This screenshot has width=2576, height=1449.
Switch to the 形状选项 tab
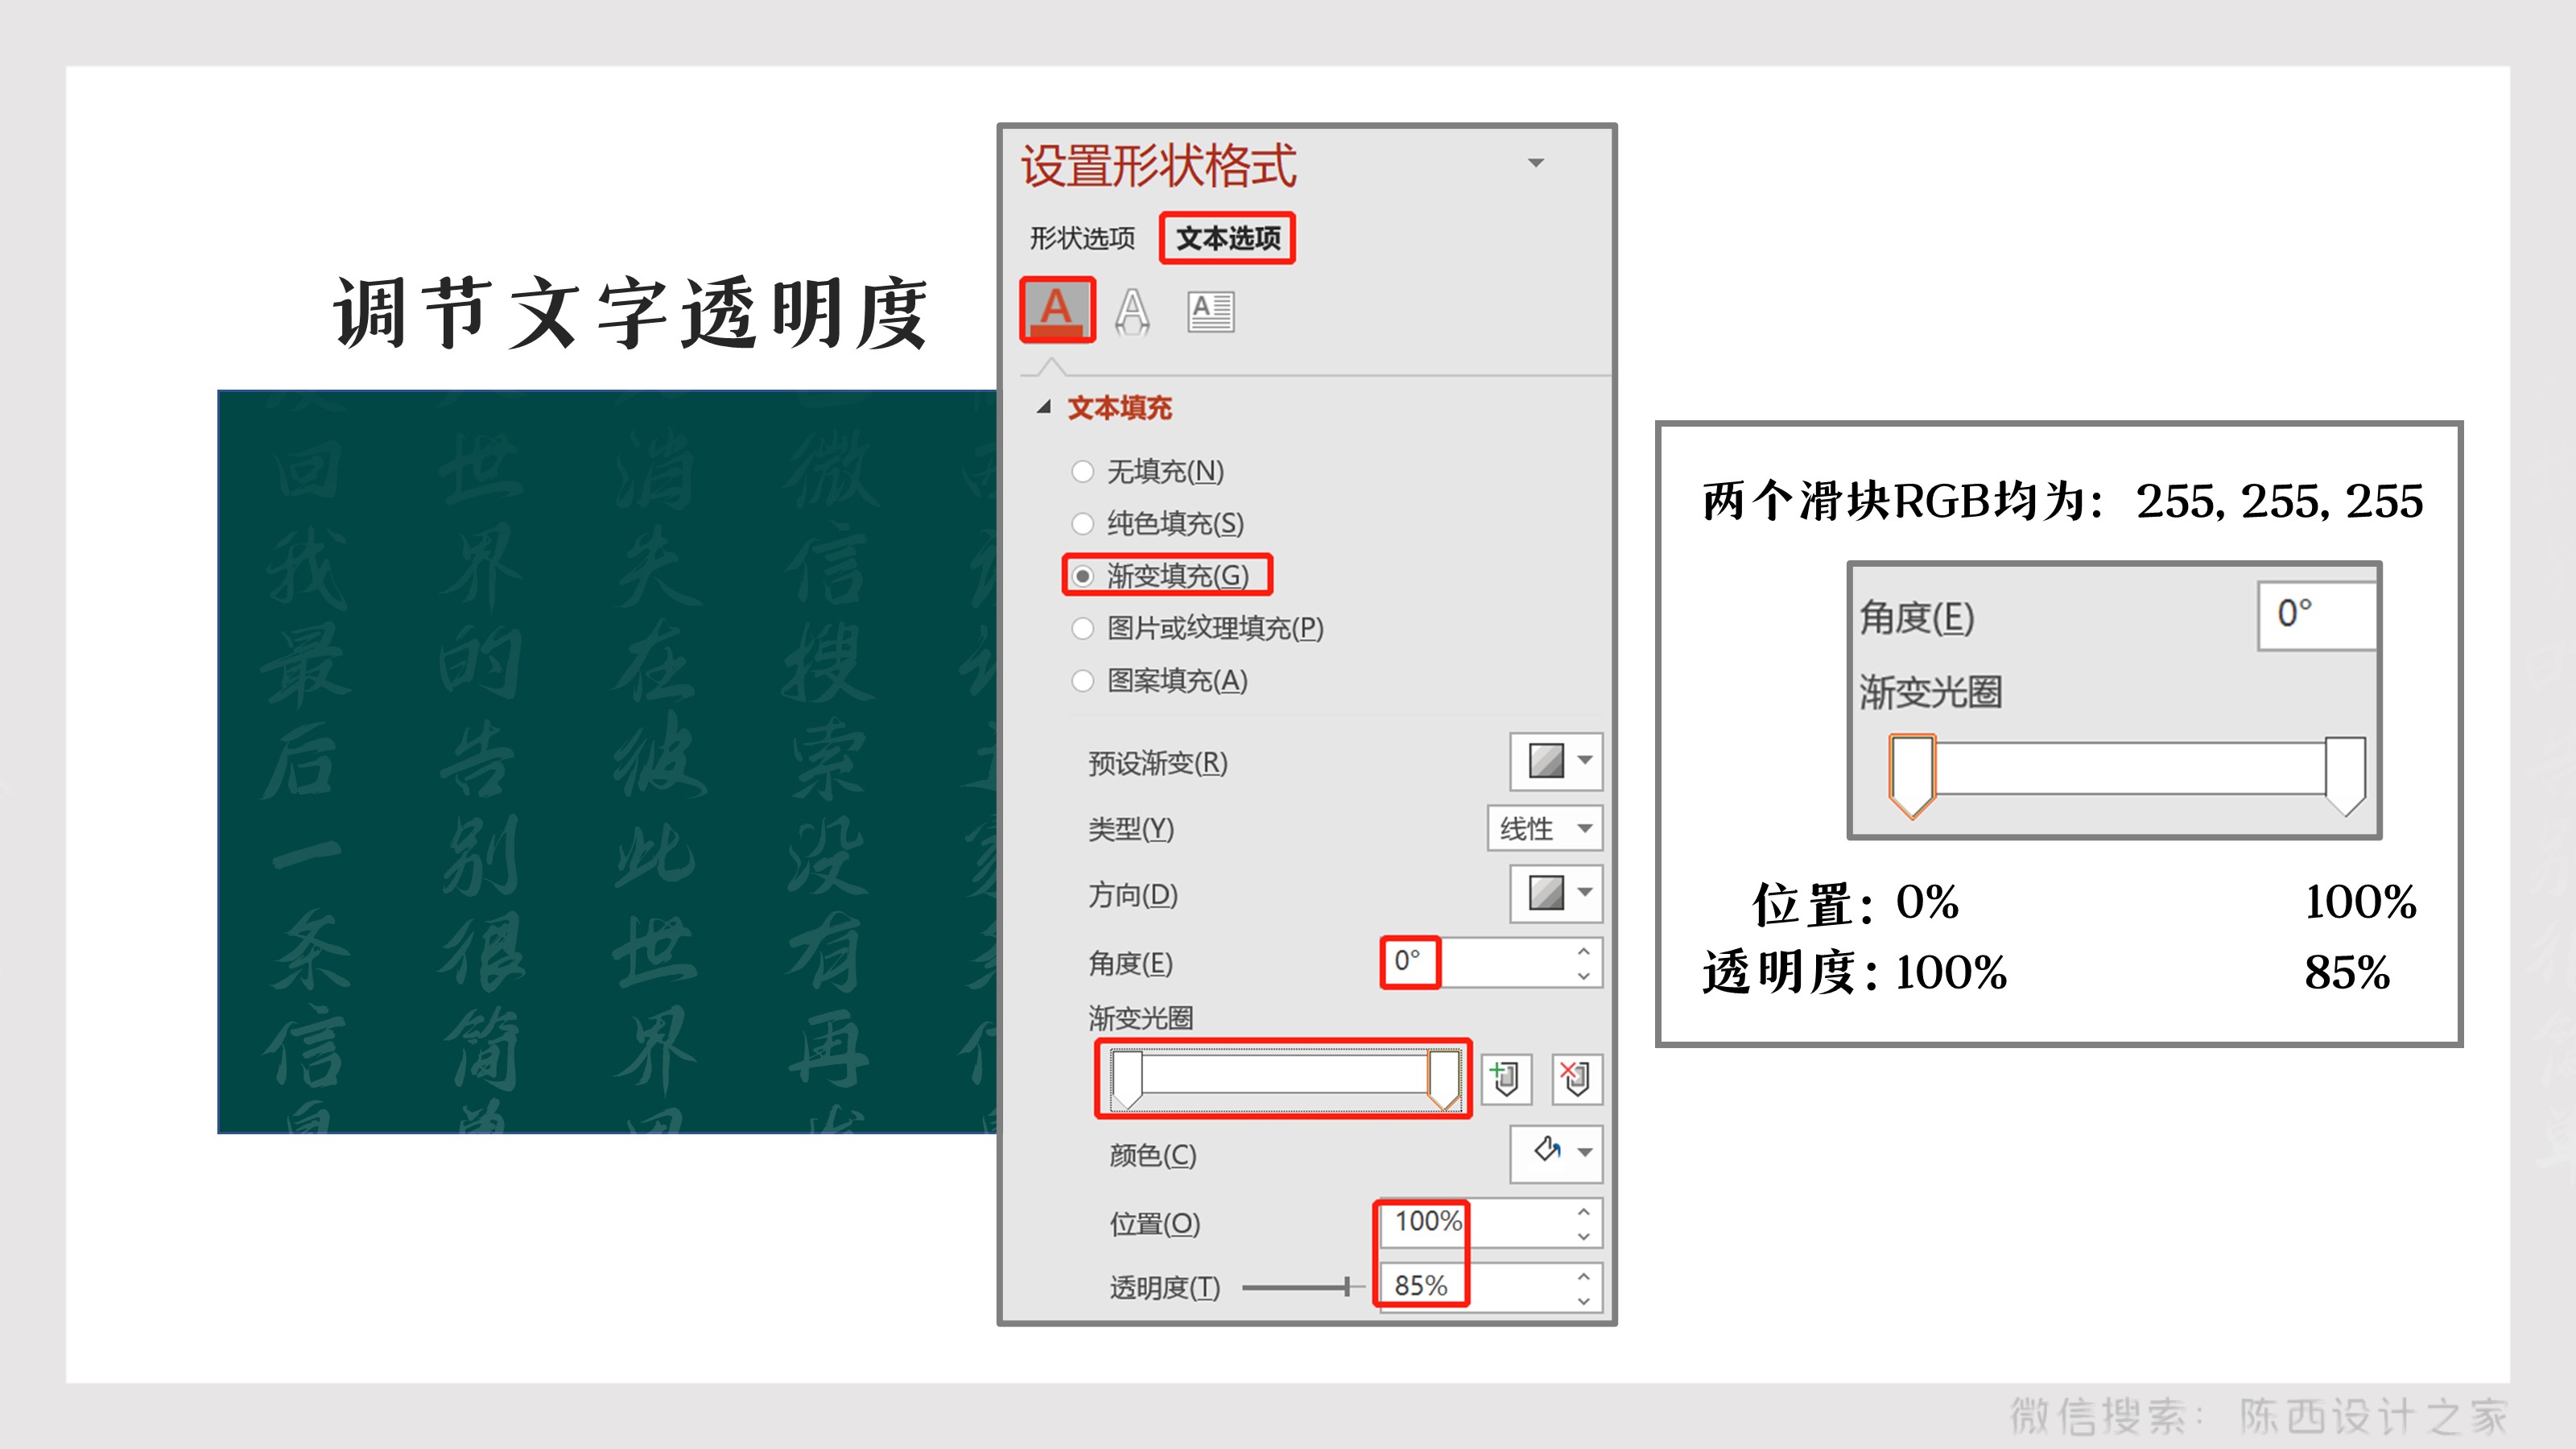pyautogui.click(x=1082, y=238)
